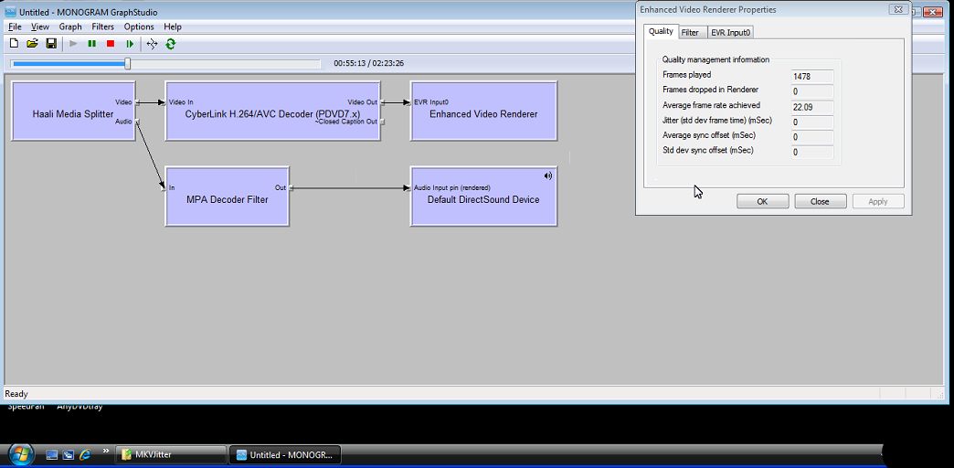Viewport: 954px width, 468px height.
Task: Open the Filters menu
Action: coord(103,27)
